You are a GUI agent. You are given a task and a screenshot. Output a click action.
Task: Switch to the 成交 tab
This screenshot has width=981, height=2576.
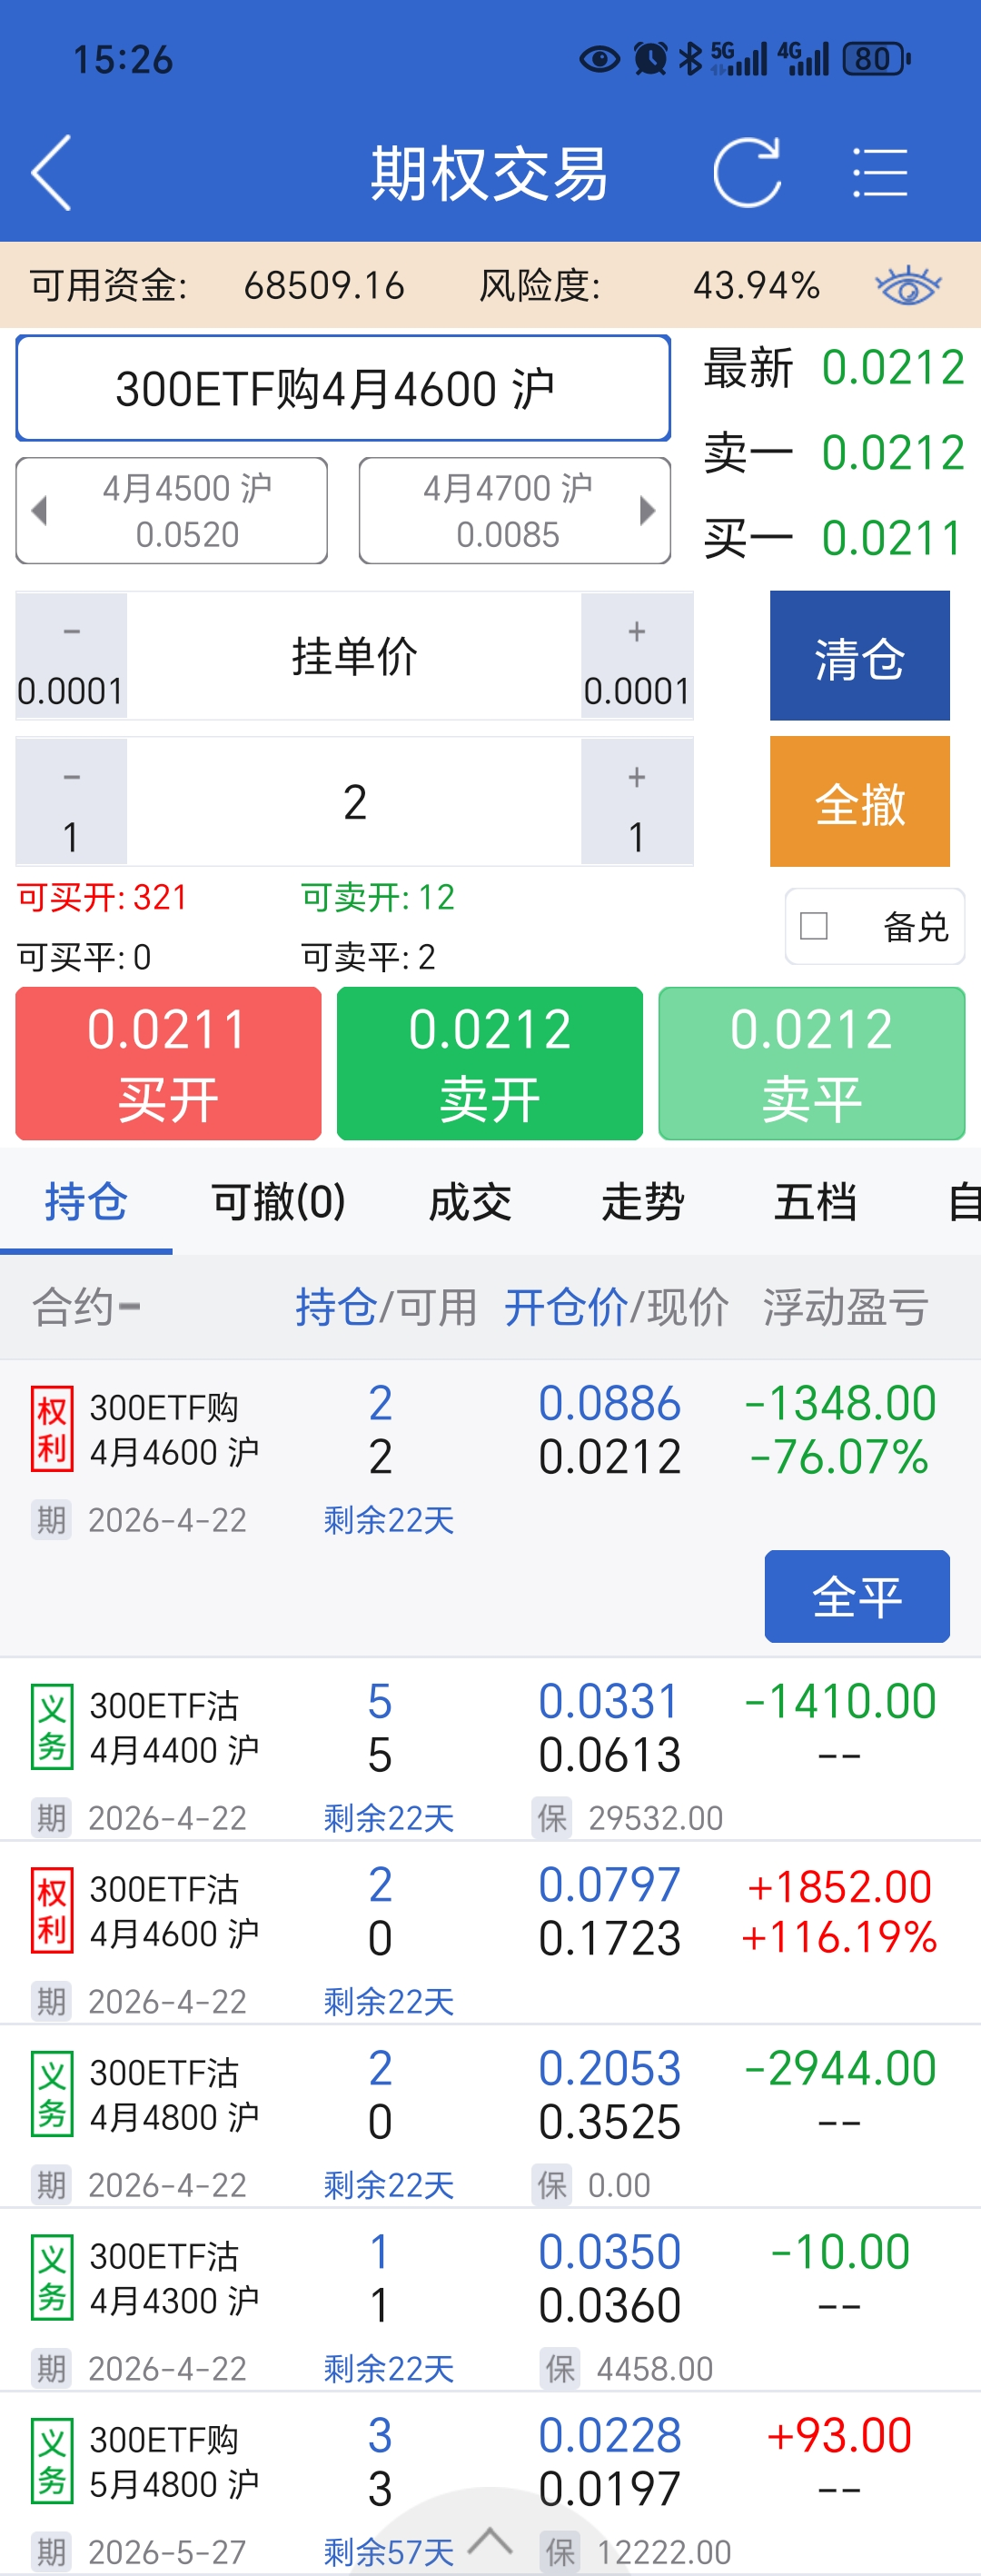[x=470, y=1202]
